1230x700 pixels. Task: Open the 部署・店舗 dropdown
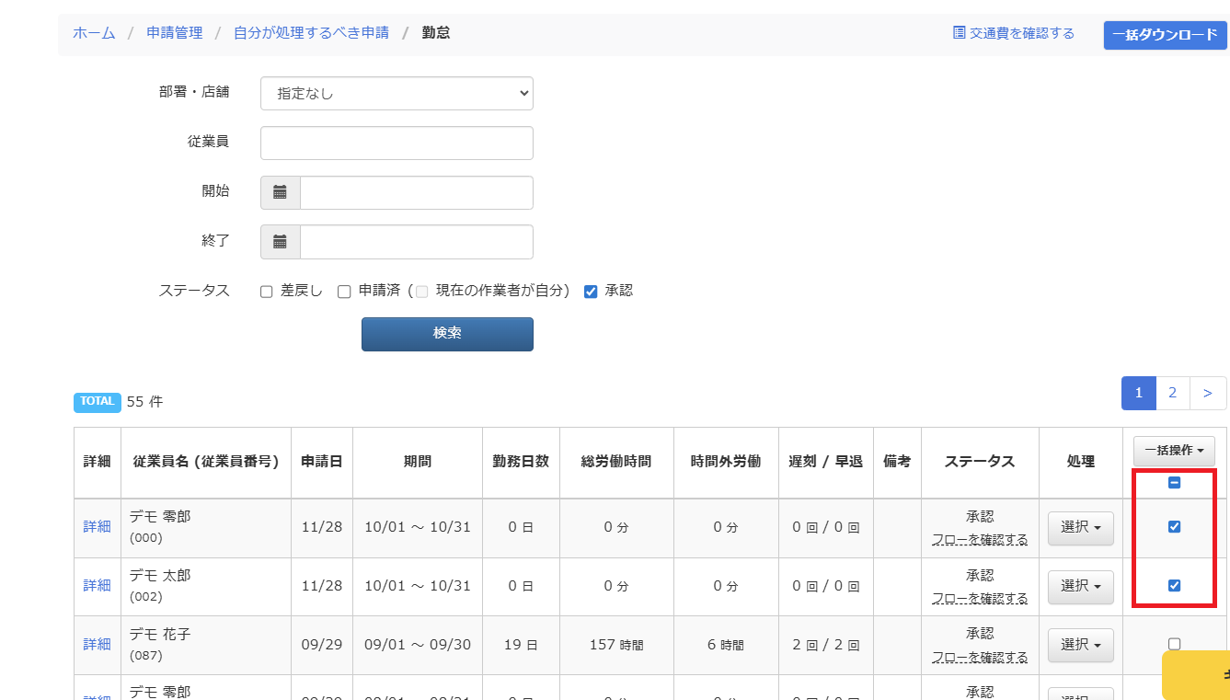pos(397,93)
